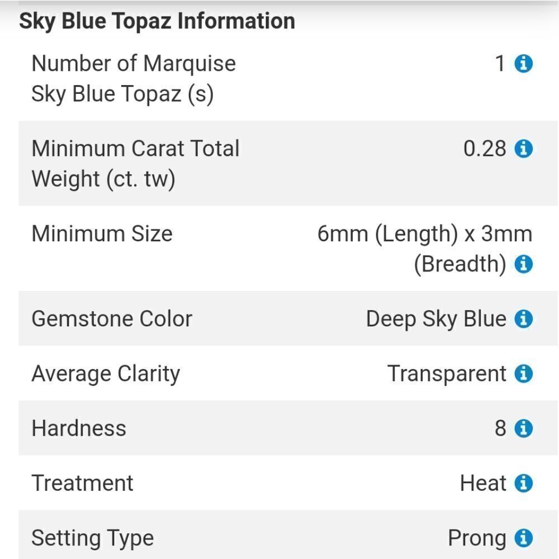Screen dimensions: 559x559
Task: Click the Setting Type label
Action: pyautogui.click(x=93, y=539)
